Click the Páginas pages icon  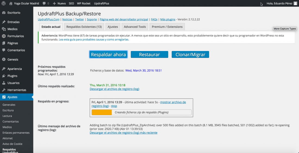(4, 43)
